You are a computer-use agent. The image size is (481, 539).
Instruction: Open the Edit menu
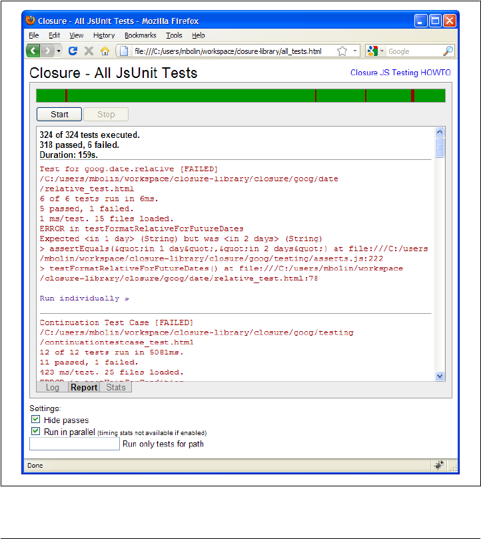[55, 35]
